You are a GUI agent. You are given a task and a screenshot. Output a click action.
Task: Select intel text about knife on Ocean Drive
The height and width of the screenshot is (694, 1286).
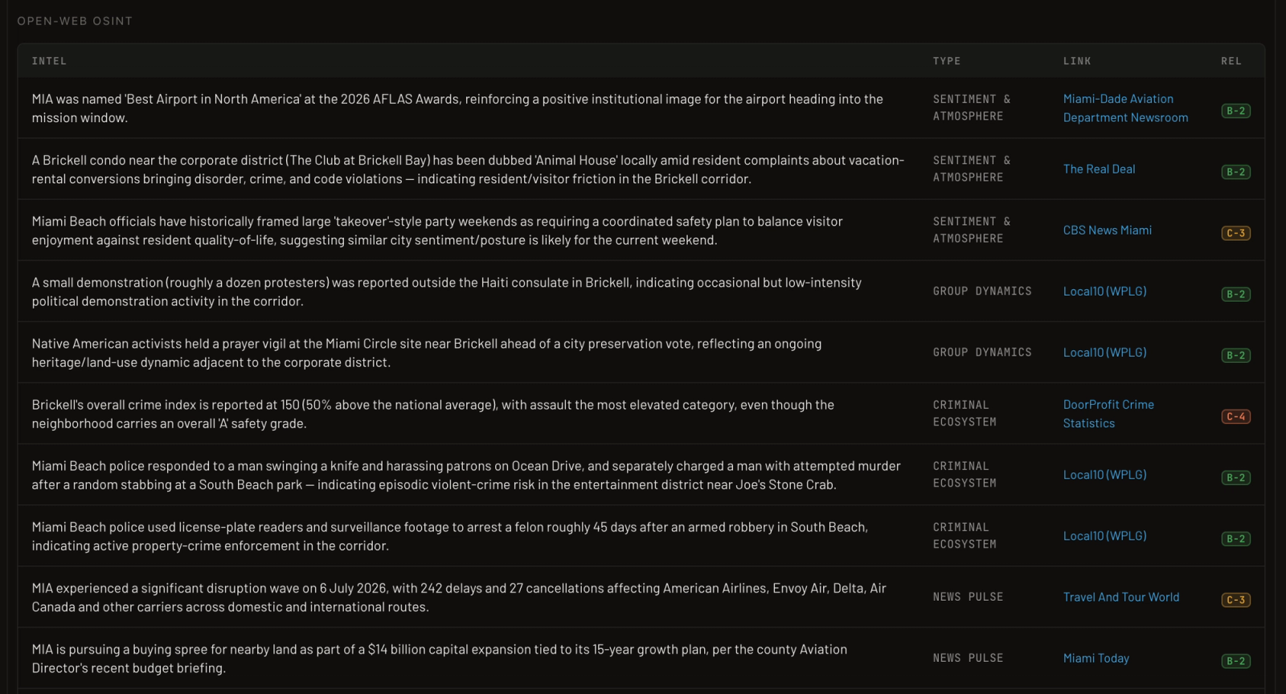[x=466, y=475]
